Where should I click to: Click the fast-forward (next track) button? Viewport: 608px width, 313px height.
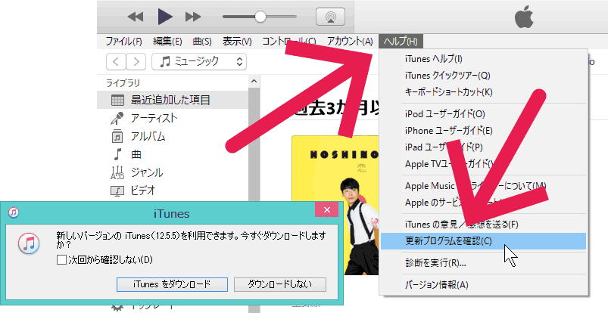193,17
